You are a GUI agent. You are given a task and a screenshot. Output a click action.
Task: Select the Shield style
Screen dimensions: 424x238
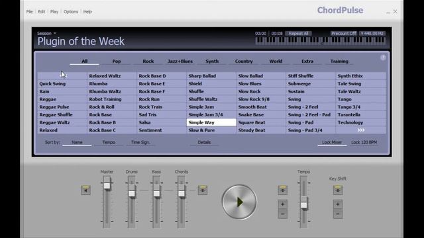click(211, 84)
